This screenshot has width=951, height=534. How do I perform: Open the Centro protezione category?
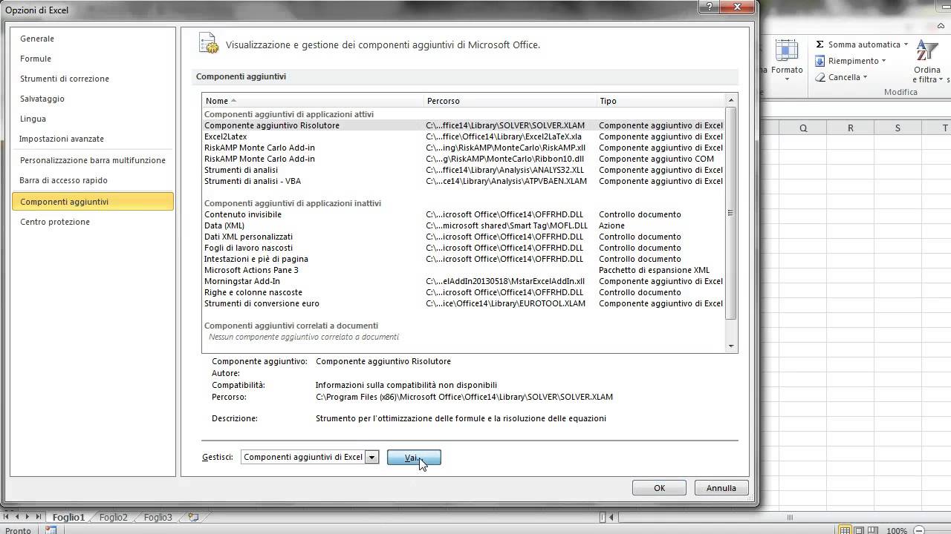[93, 222]
